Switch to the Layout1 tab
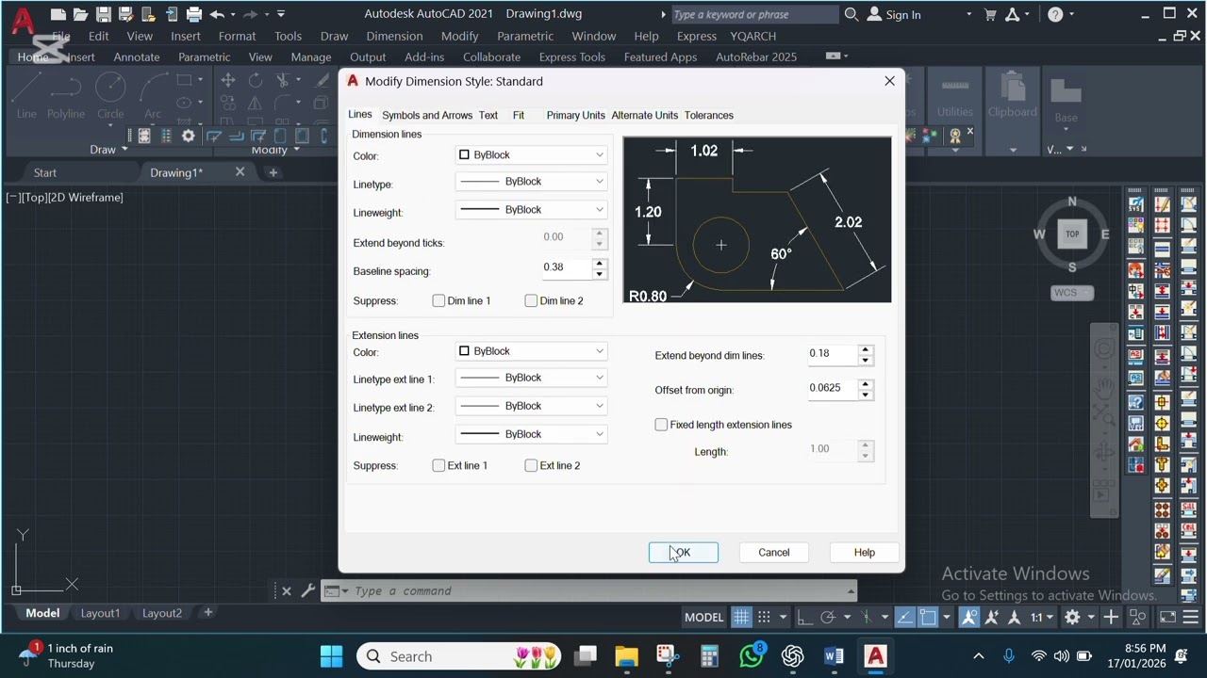The image size is (1207, 678). tap(100, 613)
